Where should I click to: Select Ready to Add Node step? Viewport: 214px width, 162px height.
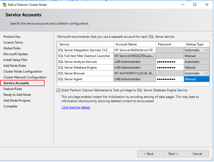point(17,95)
